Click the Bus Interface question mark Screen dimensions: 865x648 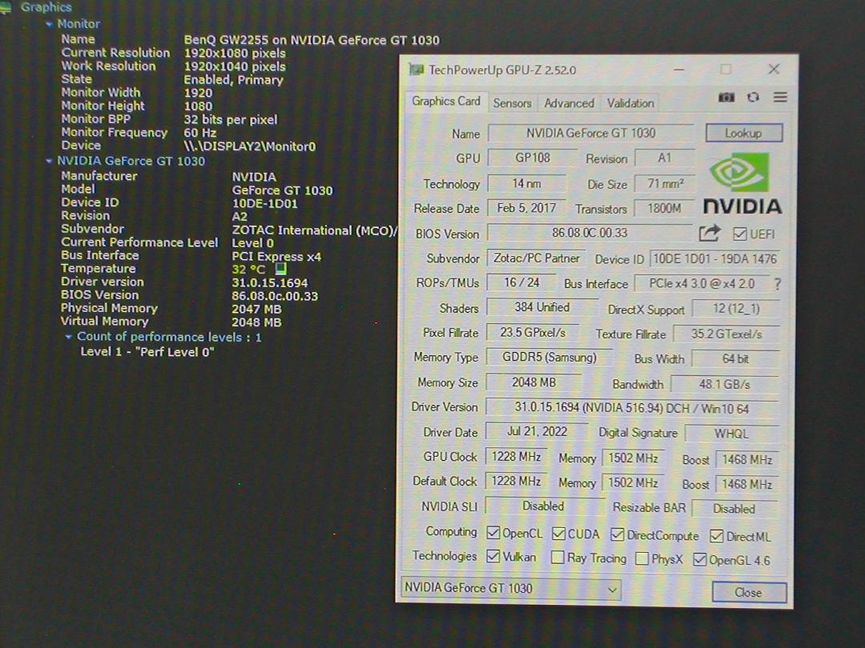[x=777, y=284]
